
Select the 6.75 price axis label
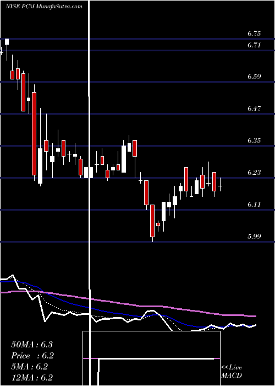[254, 34]
